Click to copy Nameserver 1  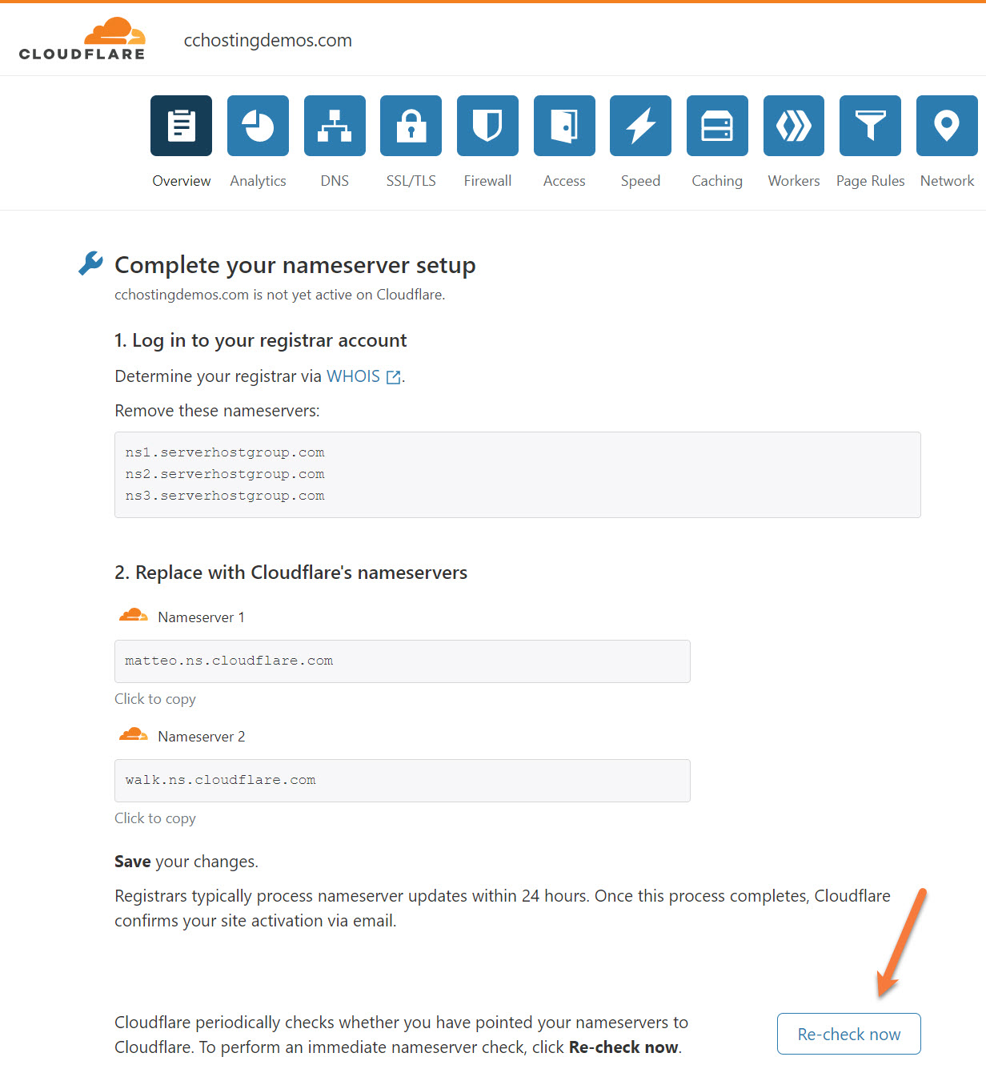tap(154, 698)
